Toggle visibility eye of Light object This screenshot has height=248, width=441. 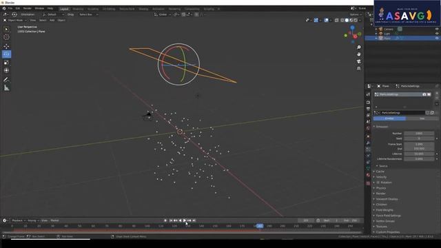click(437, 34)
